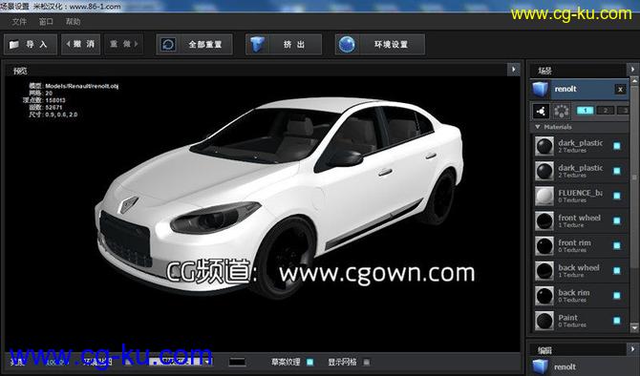This screenshot has height=376, width=640.
Task: Click back rim material sphere
Action: pyautogui.click(x=544, y=296)
